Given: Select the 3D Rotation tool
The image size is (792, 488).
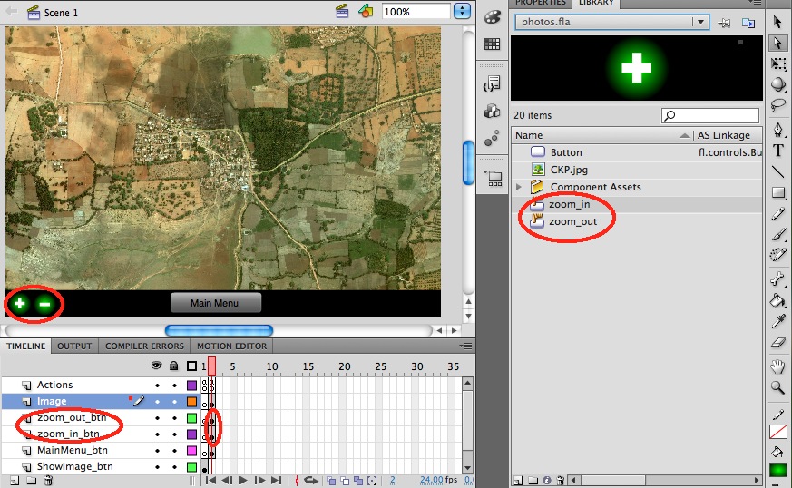Looking at the screenshot, I should tap(777, 84).
